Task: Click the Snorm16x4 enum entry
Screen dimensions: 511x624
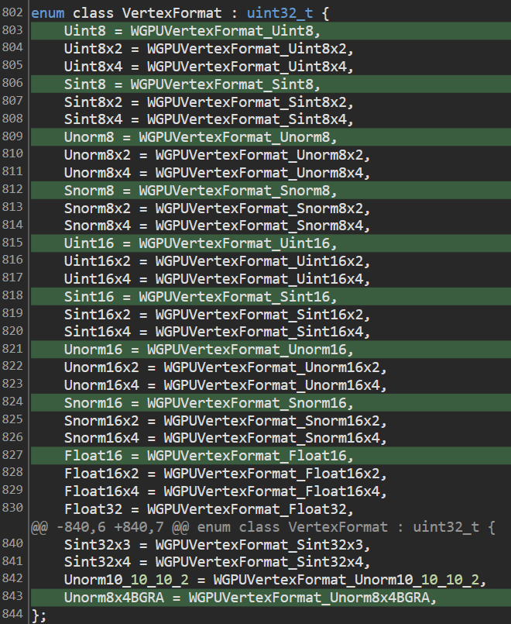Action: coord(225,438)
